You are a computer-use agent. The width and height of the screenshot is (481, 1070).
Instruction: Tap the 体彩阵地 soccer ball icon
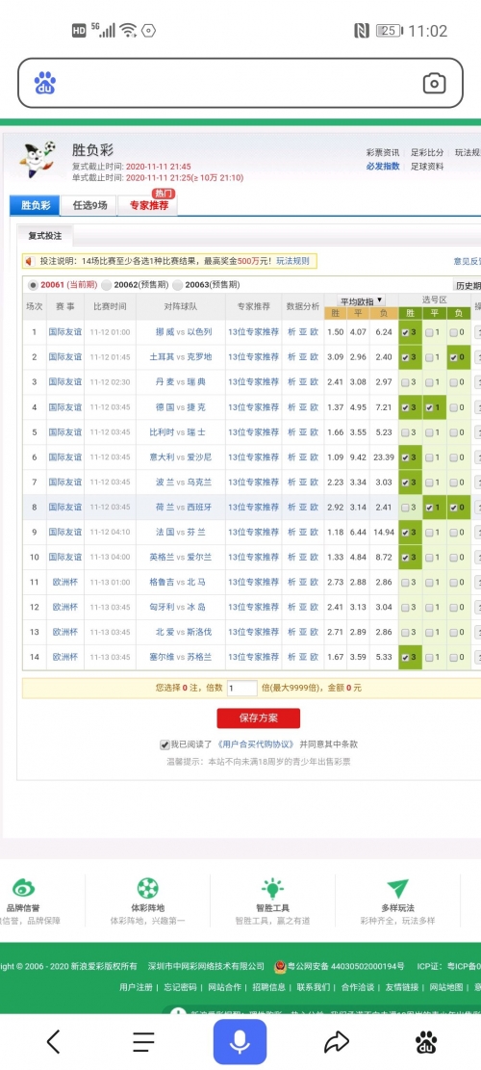click(148, 888)
